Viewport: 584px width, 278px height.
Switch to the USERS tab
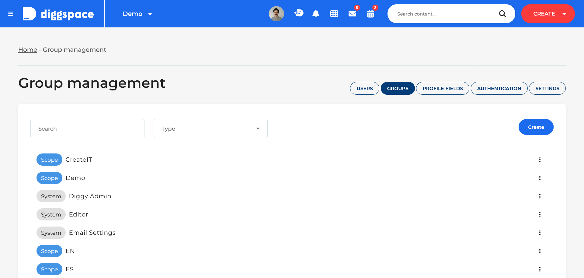click(365, 88)
